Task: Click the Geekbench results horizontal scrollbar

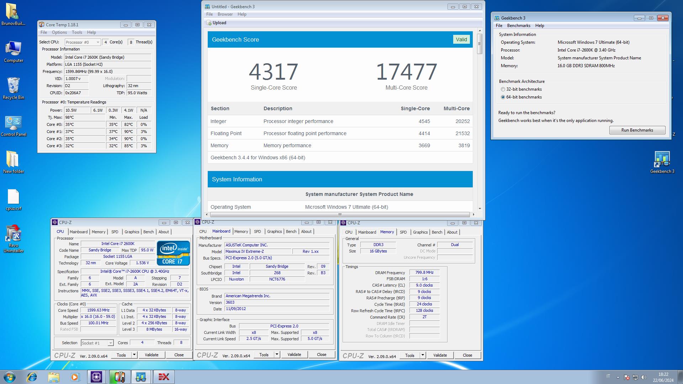Action: [x=340, y=214]
